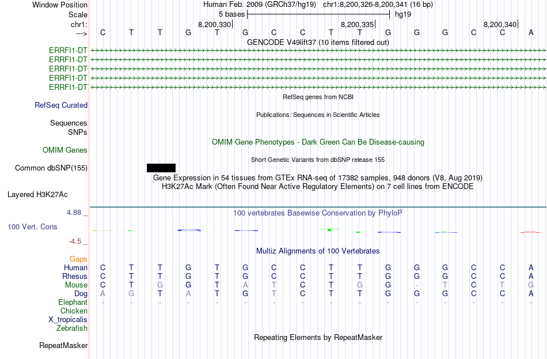Click the chr1: ruler label
The width and height of the screenshot is (547, 359).
(x=79, y=24)
